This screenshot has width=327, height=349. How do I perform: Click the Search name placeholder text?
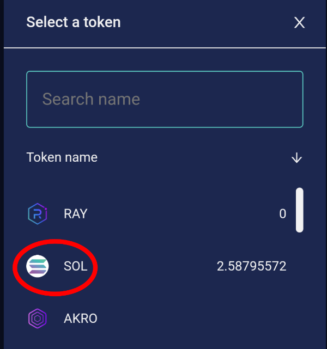pyautogui.click(x=91, y=99)
